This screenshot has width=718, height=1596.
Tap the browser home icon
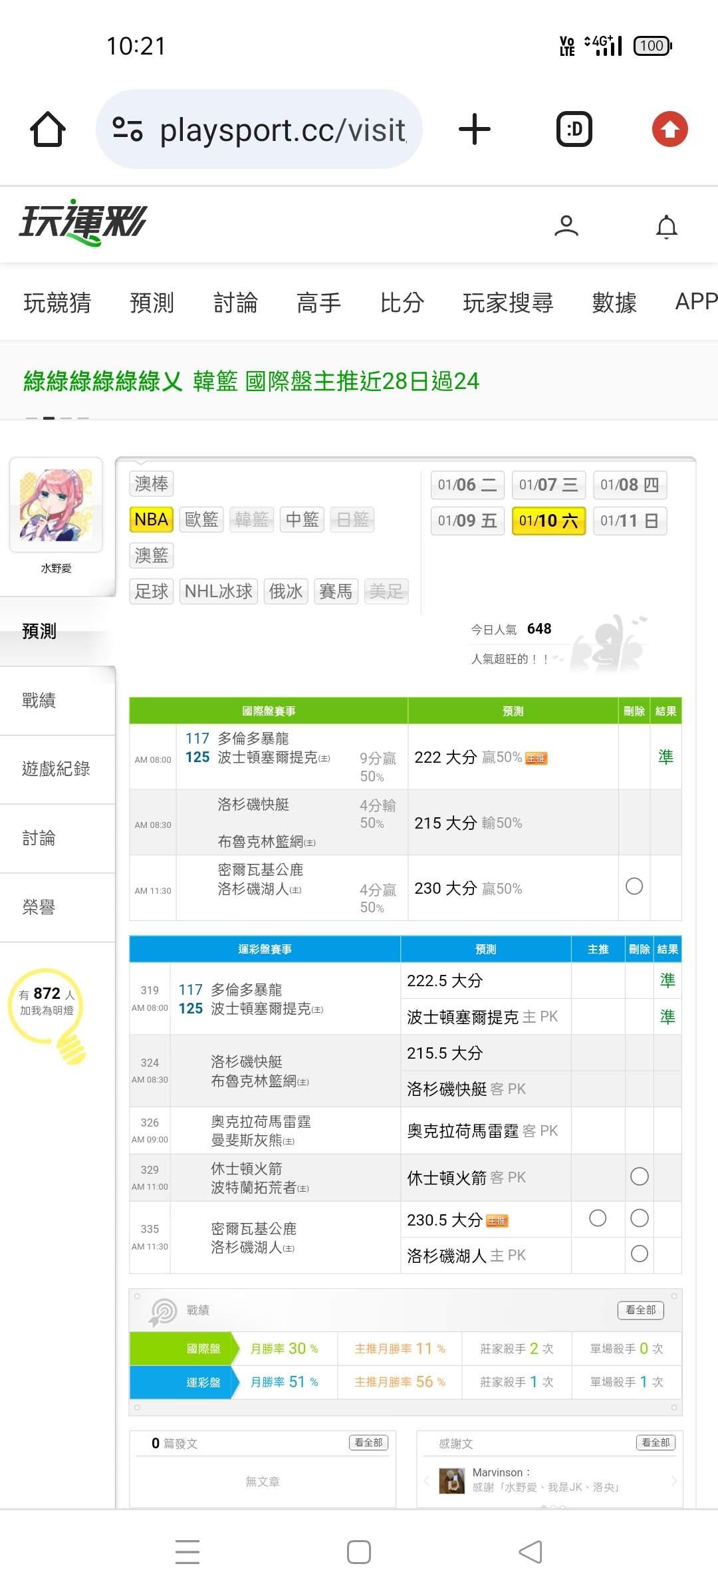pos(48,129)
